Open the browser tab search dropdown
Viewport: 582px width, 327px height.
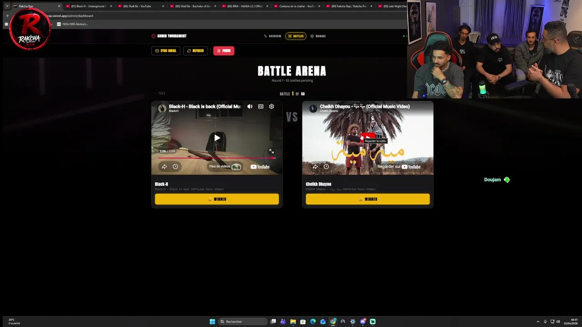point(7,6)
